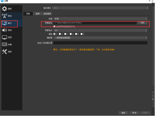Open the Video monitor icon settings
Screen dimensions: 155x116
click(x=4, y=38)
